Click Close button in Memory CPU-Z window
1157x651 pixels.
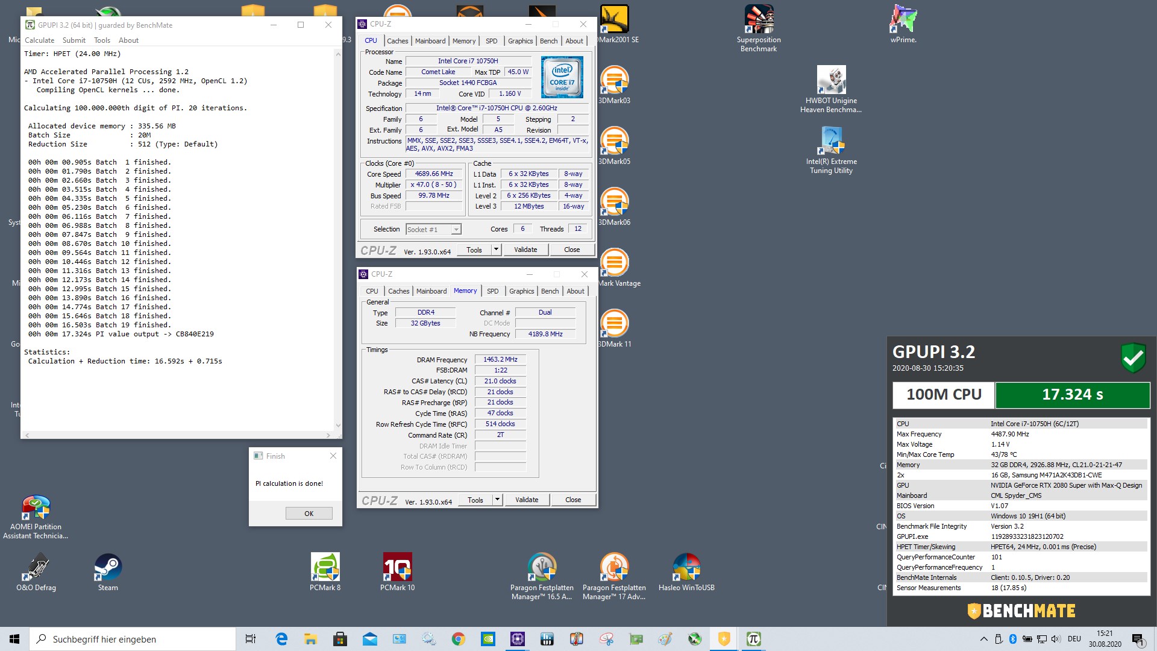573,500
